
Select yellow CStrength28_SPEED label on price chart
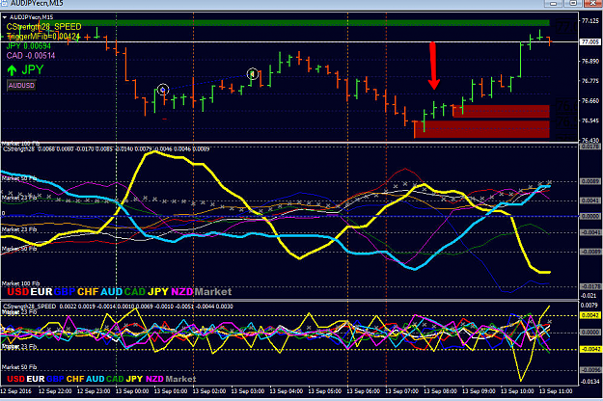click(x=43, y=27)
